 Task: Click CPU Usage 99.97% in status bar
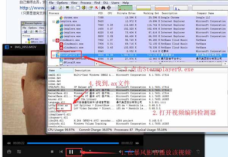pyautogui.click(x=61, y=130)
